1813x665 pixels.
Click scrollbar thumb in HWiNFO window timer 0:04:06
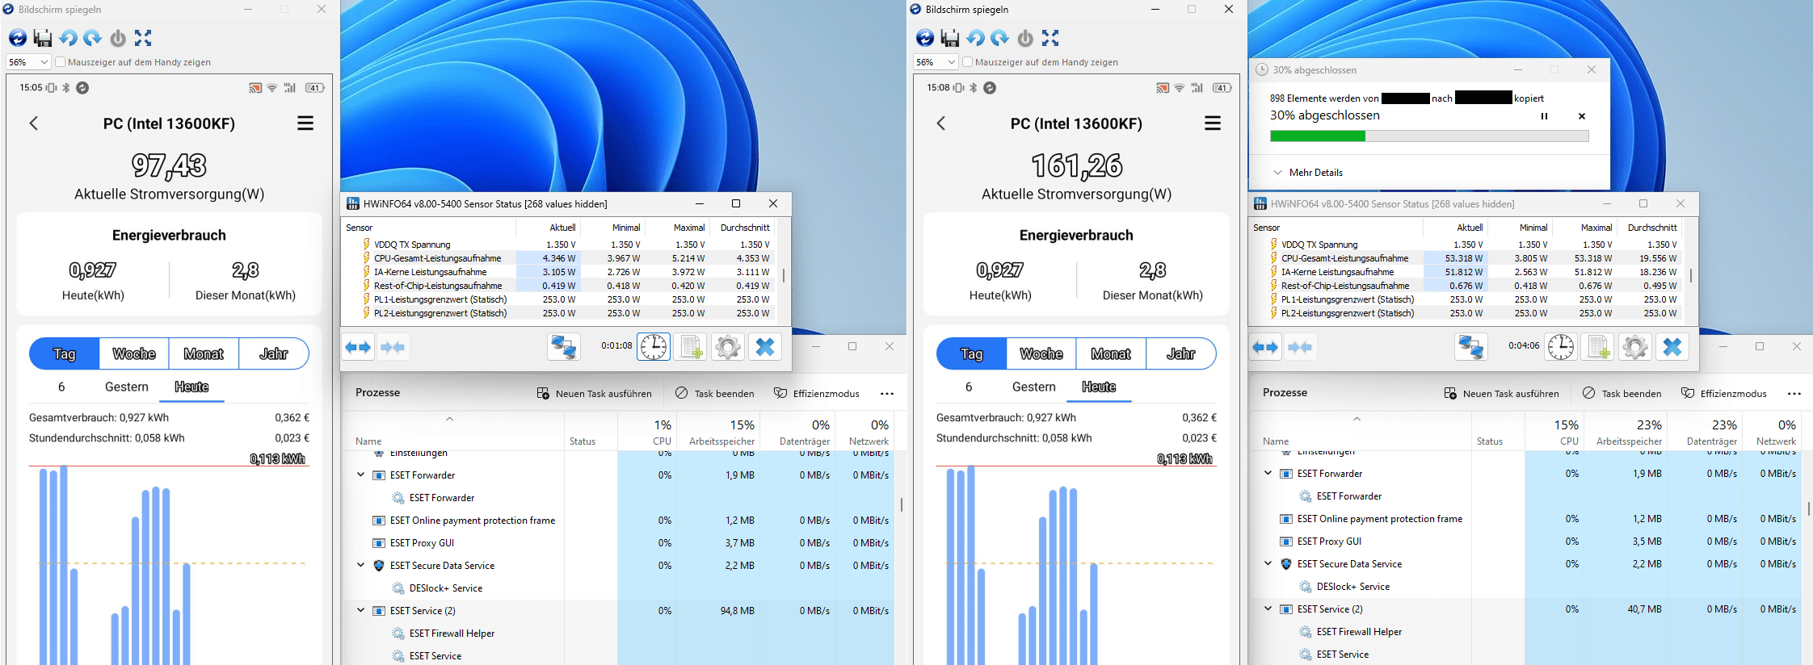pos(1691,276)
